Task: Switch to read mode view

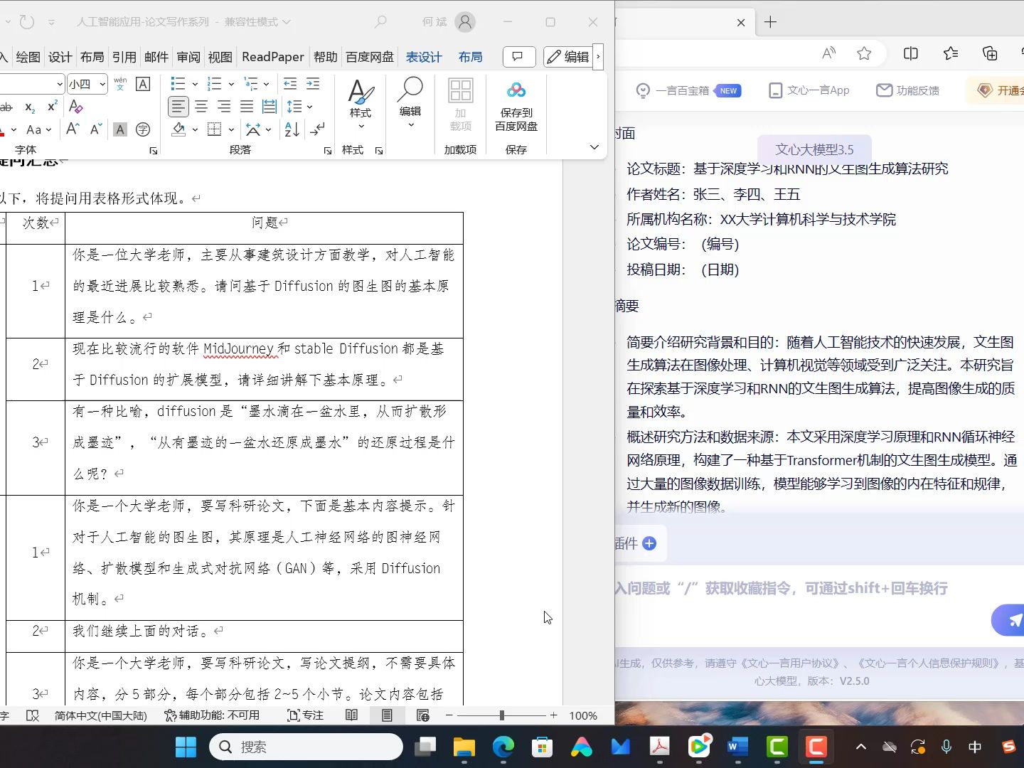Action: [x=351, y=715]
